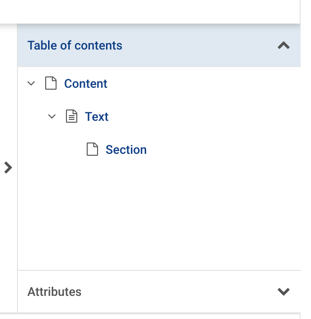Expand the left side panel arrow
The height and width of the screenshot is (319, 311).
[8, 168]
